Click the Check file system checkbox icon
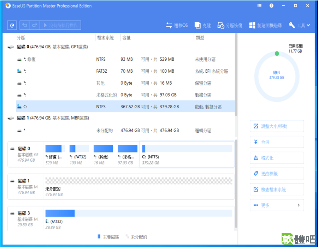 256,189
